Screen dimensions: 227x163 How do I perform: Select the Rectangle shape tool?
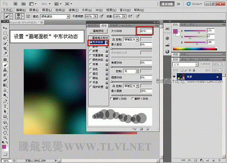coord(5,117)
